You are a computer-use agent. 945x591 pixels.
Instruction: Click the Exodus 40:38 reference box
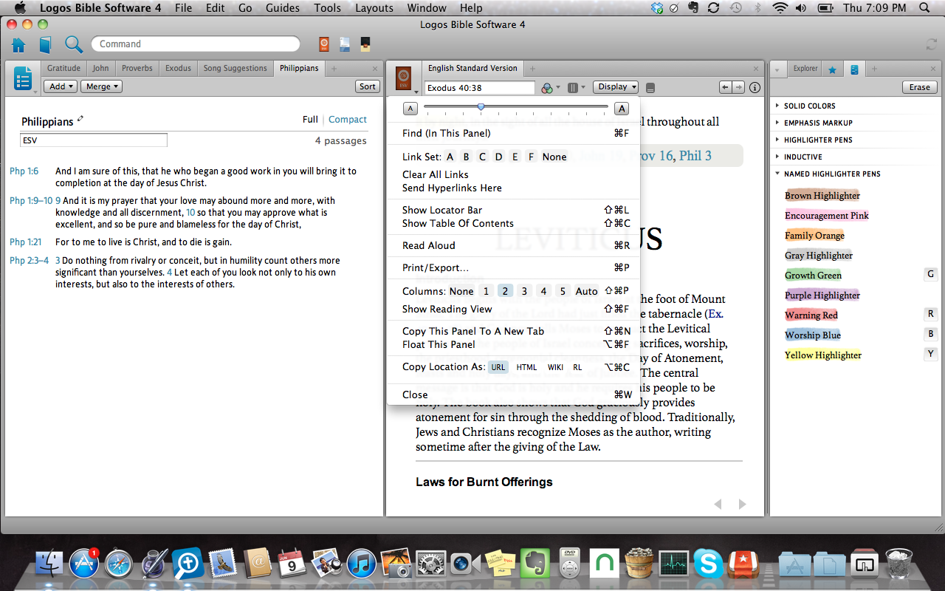(480, 88)
